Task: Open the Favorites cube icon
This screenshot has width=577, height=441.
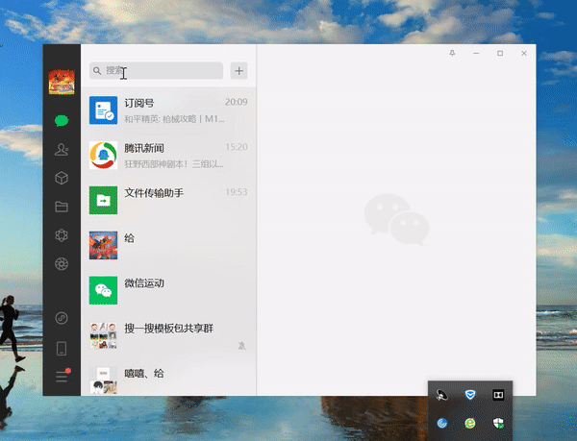Action: [x=62, y=179]
